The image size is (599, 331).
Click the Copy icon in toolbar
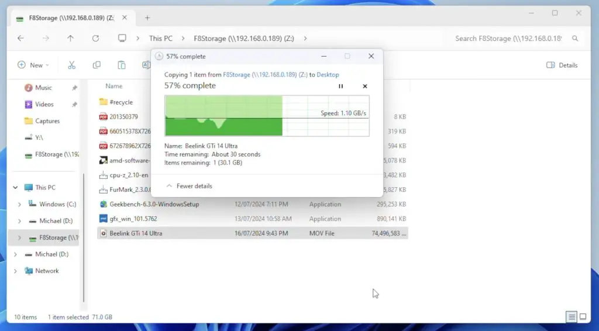click(97, 65)
